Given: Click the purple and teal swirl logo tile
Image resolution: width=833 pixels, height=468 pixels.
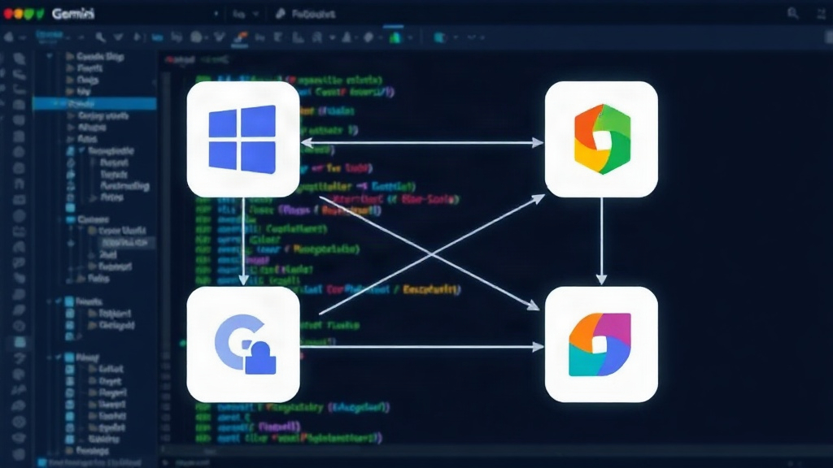Looking at the screenshot, I should [601, 344].
